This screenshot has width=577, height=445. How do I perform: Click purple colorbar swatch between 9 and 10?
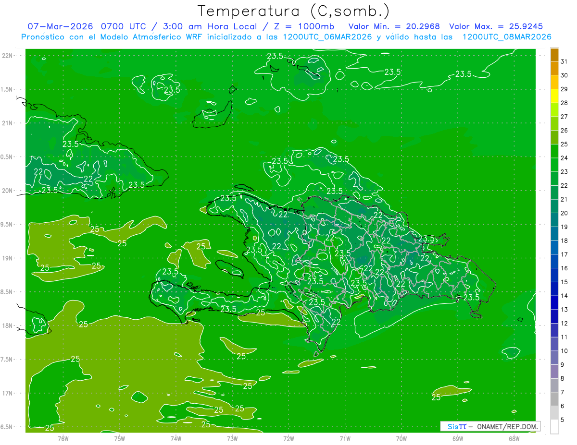click(554, 358)
